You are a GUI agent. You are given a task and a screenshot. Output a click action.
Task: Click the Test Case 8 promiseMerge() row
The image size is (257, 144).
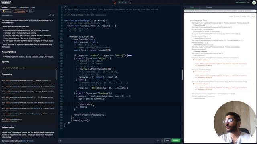pyautogui.click(x=201, y=70)
